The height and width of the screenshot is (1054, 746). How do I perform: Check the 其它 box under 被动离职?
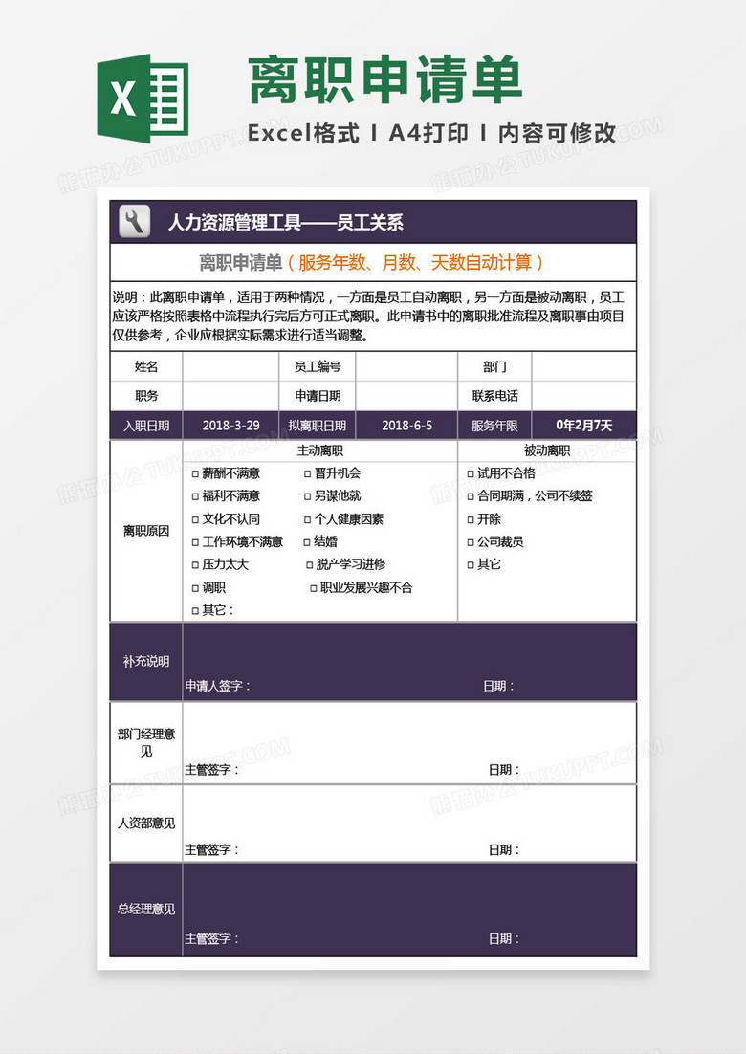471,564
